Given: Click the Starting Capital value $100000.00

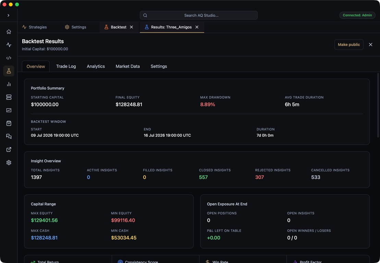Looking at the screenshot, I should point(45,104).
